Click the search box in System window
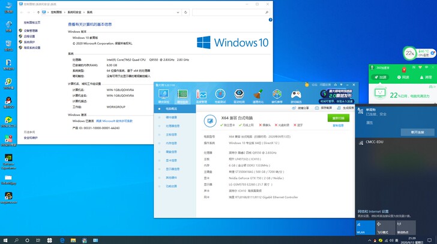The width and height of the screenshot is (437, 244). [231, 12]
